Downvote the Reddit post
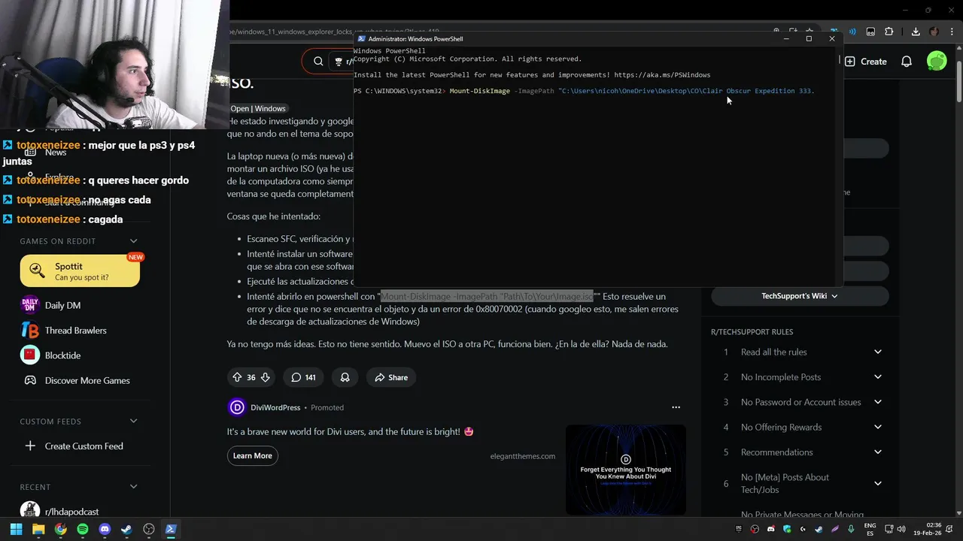 265,377
